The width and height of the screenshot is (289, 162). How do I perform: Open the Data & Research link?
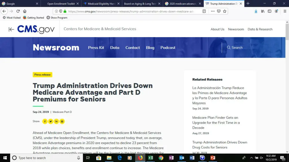point(260,29)
